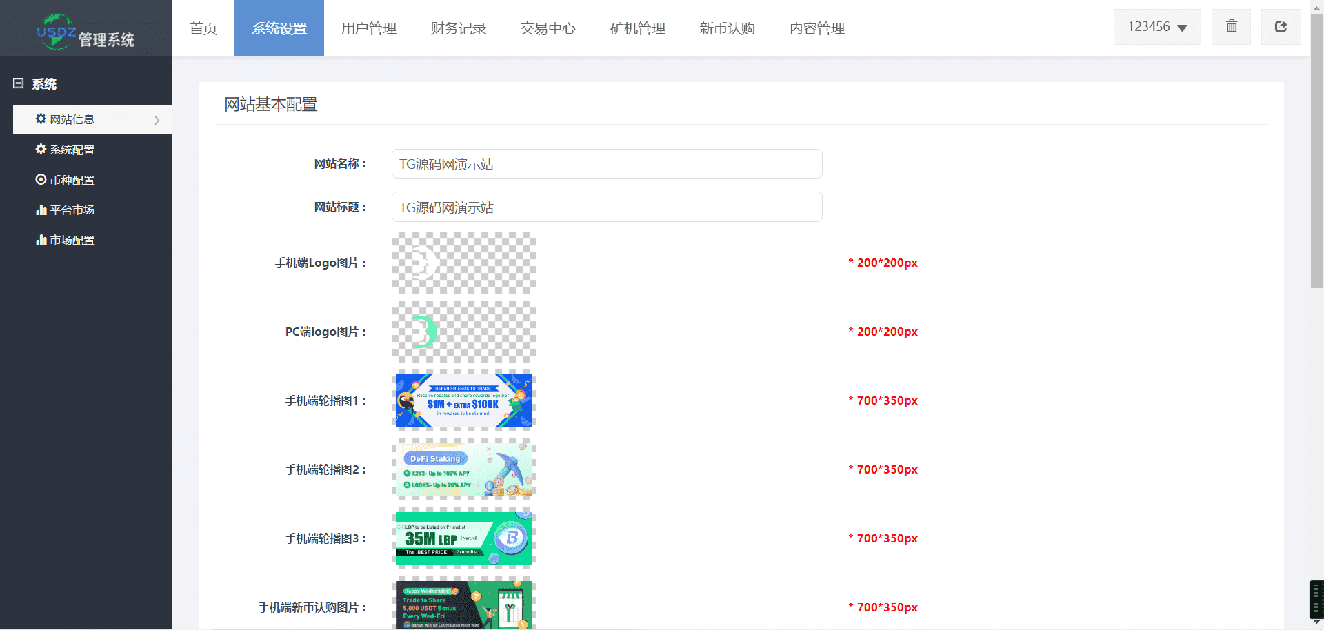This screenshot has height=630, width=1324.
Task: Click the trash can icon in header
Action: [x=1231, y=27]
